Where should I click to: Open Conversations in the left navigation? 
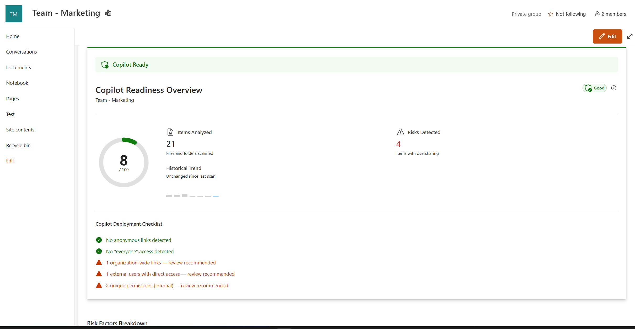[x=21, y=52]
